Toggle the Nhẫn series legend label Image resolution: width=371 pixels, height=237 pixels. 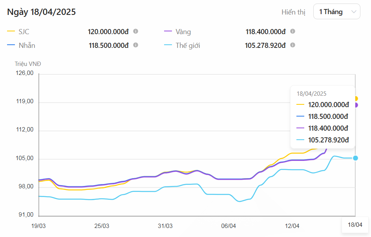click(27, 46)
